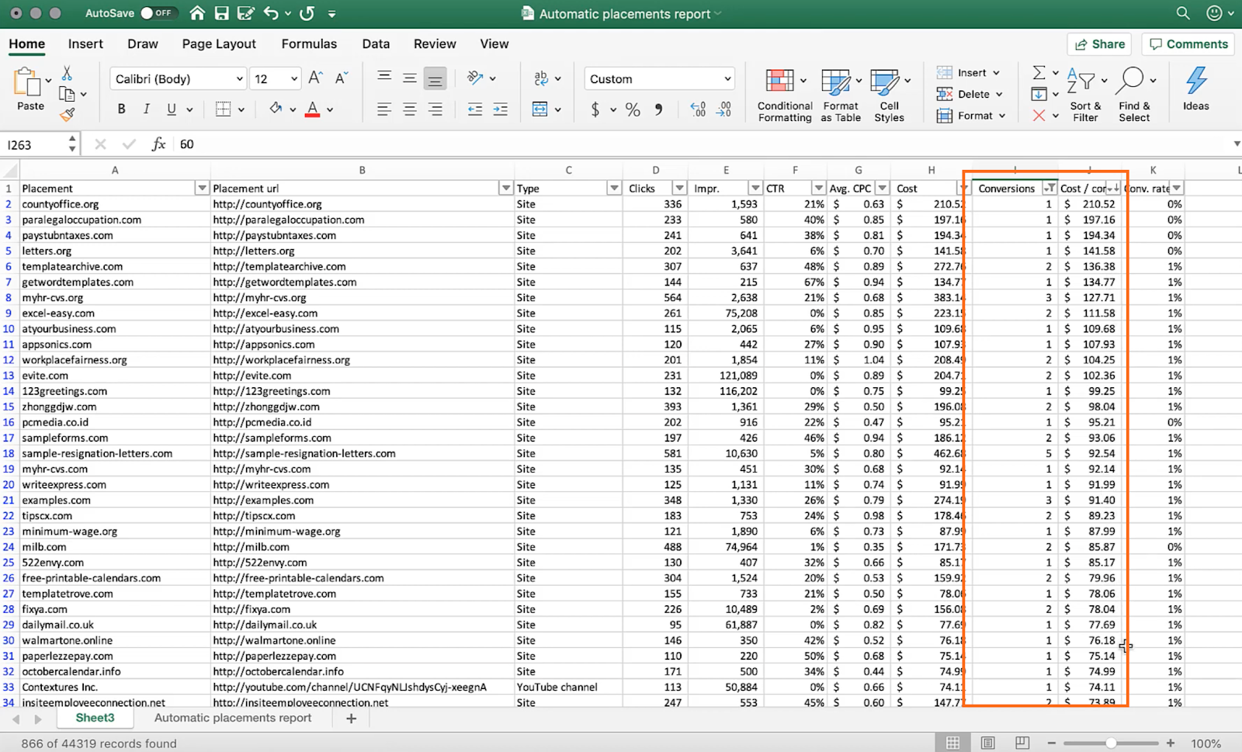
Task: Center text horizontally in cell
Action: pyautogui.click(x=410, y=109)
